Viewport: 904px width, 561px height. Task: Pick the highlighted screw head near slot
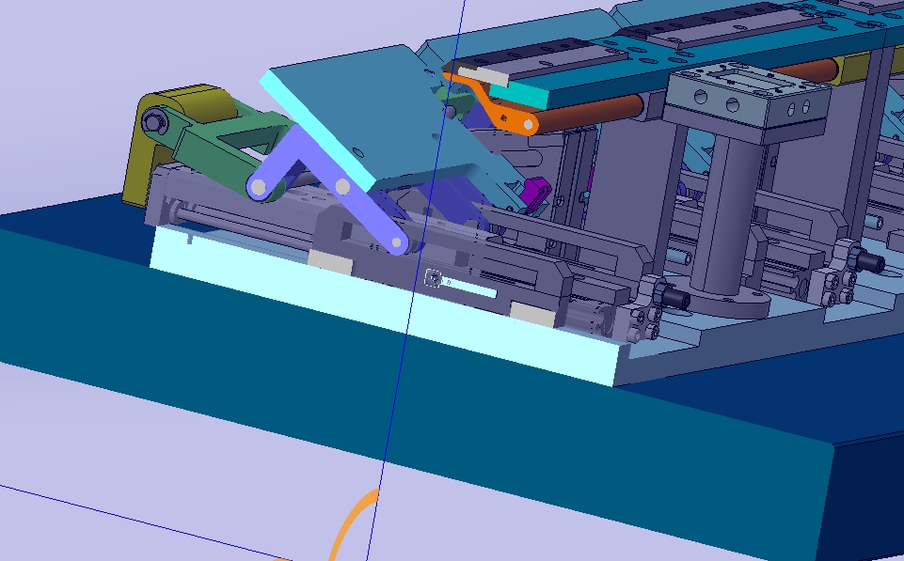coord(434,277)
